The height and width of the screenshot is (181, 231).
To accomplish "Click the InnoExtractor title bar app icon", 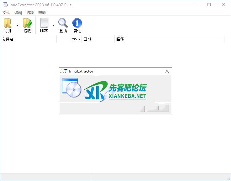I will [x=5, y=5].
